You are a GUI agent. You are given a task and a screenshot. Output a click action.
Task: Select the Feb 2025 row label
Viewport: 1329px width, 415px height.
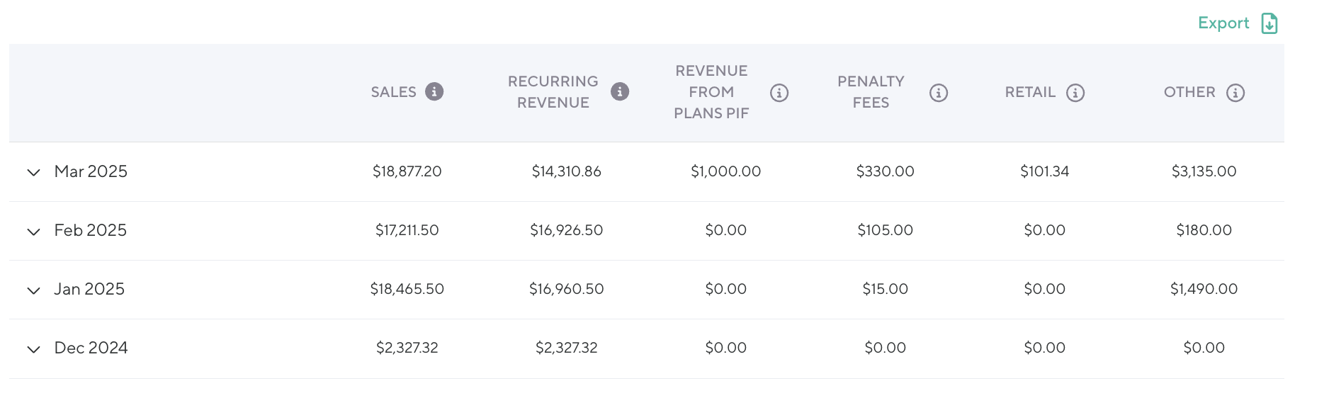click(90, 230)
